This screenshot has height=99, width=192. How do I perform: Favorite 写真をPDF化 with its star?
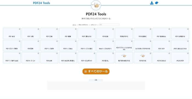132,29
